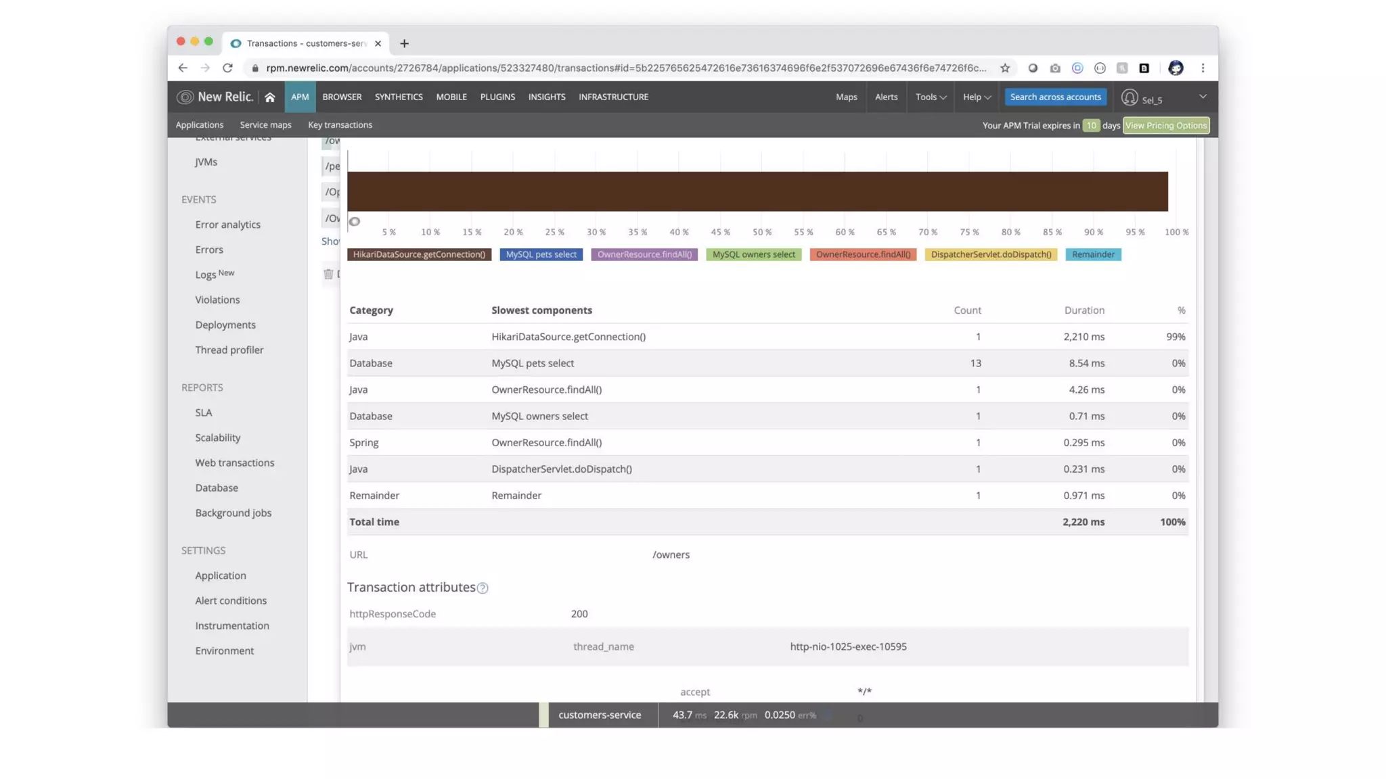Open Thread profiler in sidebar
This screenshot has width=1386, height=779.
point(229,350)
